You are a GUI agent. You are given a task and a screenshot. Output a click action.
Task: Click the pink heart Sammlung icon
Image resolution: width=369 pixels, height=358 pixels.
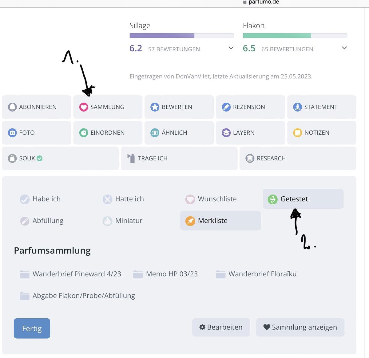(x=84, y=107)
